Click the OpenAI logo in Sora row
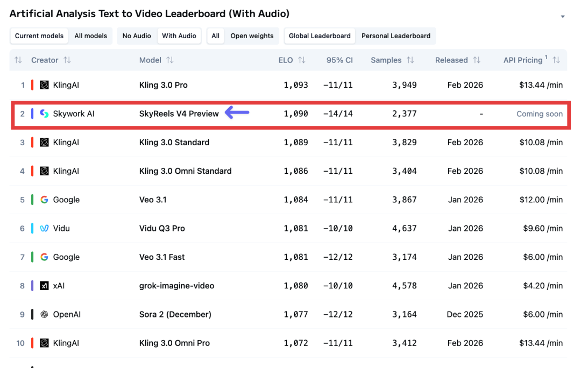This screenshot has width=581, height=368. click(44, 314)
